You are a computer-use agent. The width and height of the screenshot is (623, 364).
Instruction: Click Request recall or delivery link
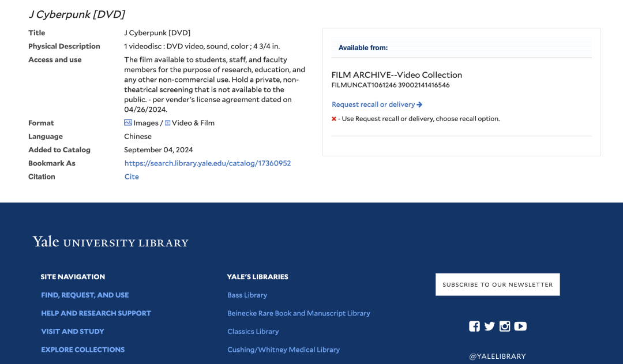pos(377,104)
